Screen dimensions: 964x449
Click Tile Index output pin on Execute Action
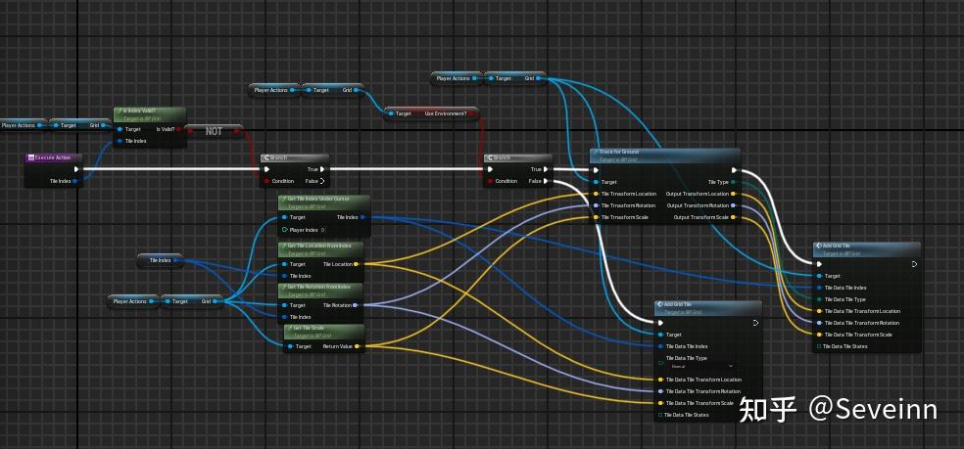click(75, 181)
